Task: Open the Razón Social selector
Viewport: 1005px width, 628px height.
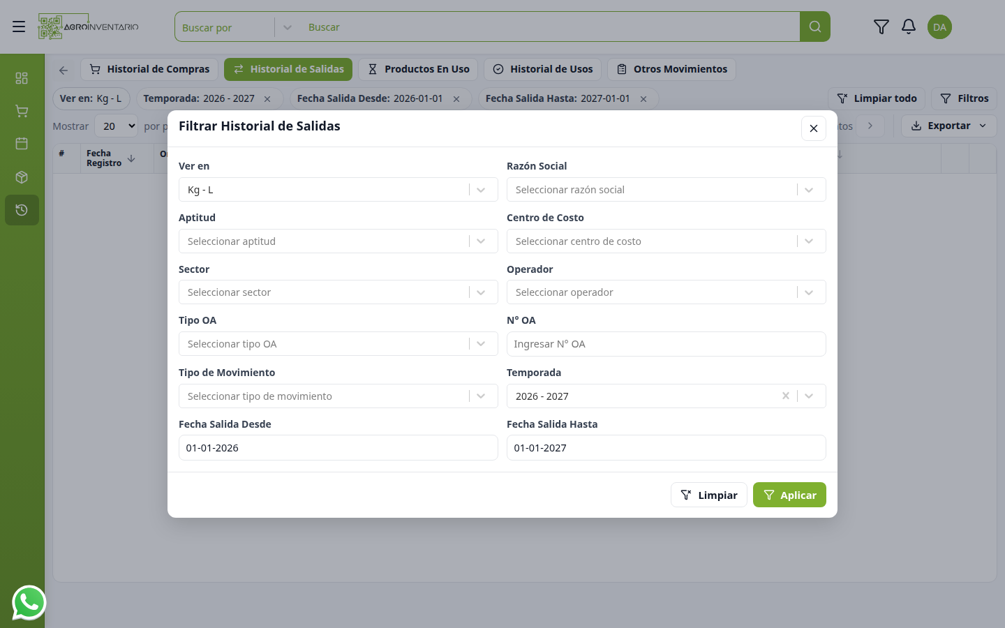Action: pos(667,190)
